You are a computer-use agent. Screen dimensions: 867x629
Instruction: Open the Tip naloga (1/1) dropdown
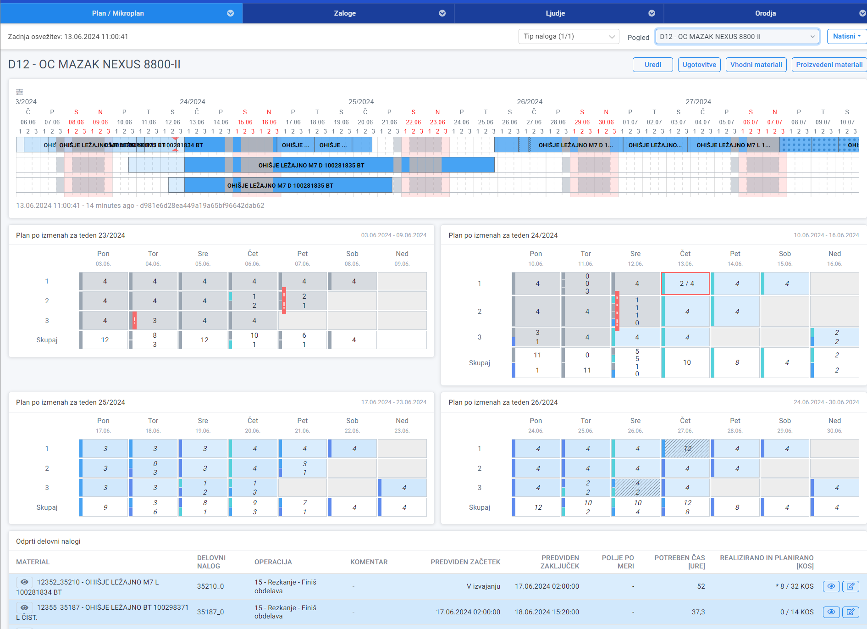pos(569,36)
